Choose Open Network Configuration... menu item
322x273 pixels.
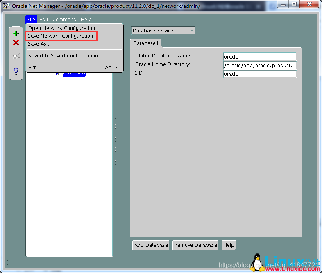[74, 28]
